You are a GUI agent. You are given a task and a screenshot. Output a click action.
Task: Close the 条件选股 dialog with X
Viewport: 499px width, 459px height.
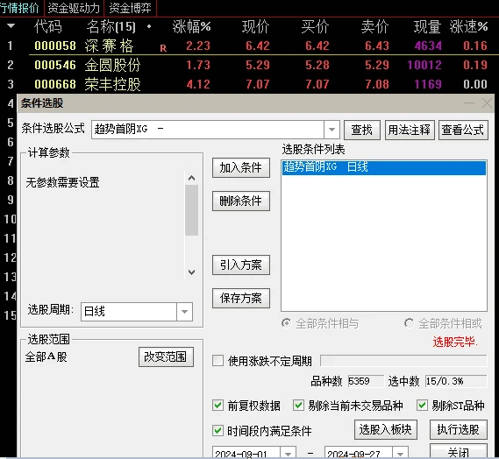click(x=487, y=103)
